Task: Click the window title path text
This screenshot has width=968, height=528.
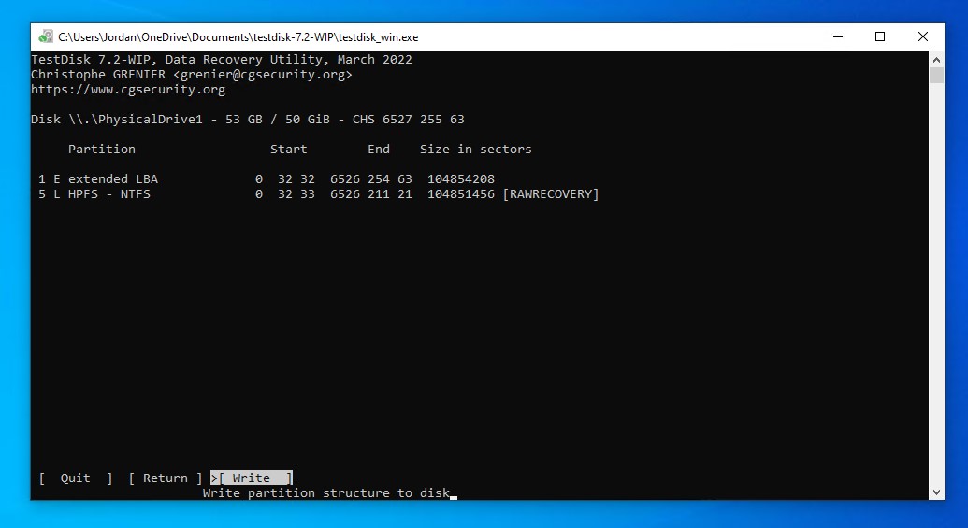Action: tap(238, 37)
